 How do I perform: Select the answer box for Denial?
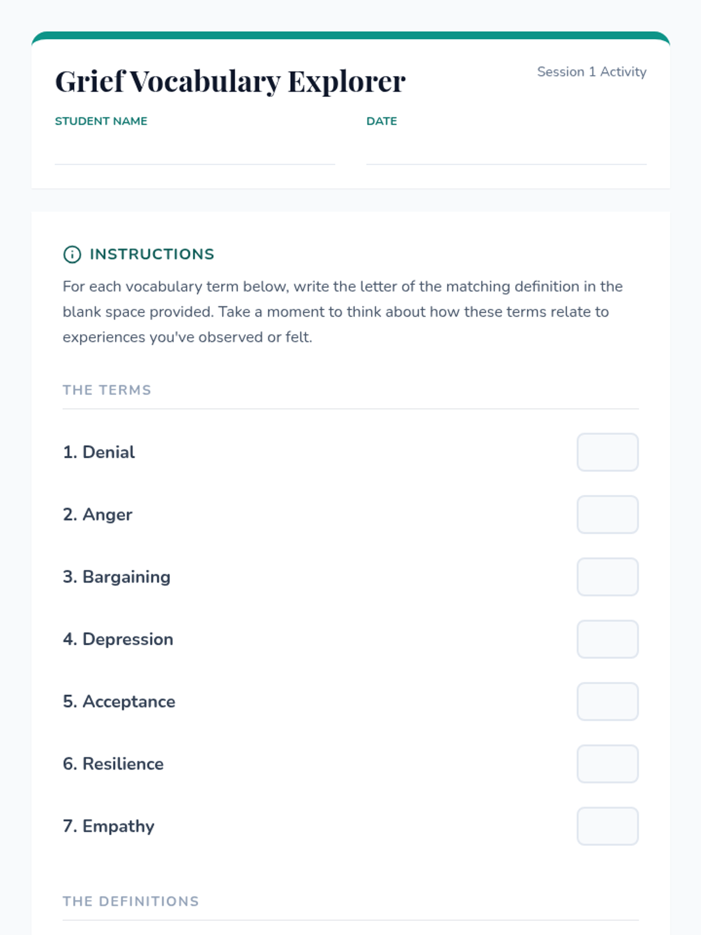pos(608,452)
